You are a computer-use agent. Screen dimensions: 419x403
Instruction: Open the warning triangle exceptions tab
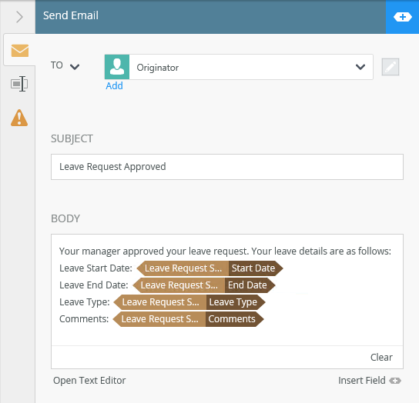[x=19, y=118]
